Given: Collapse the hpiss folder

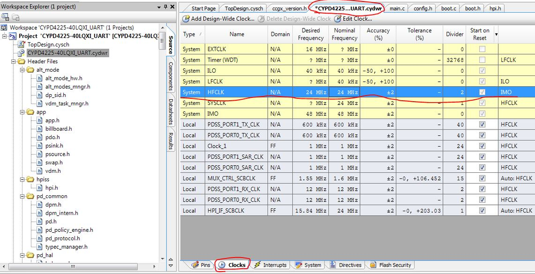Looking at the screenshot, I should (22, 179).
